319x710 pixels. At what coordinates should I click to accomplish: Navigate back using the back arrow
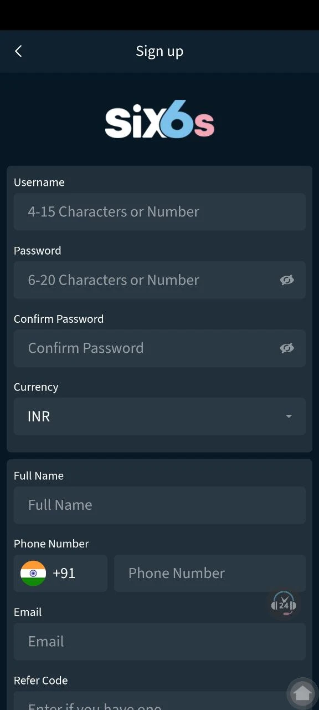pyautogui.click(x=18, y=50)
